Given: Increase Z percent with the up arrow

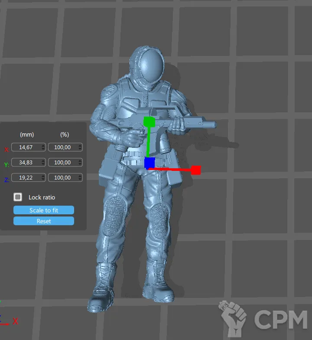Looking at the screenshot, I should point(79,176).
